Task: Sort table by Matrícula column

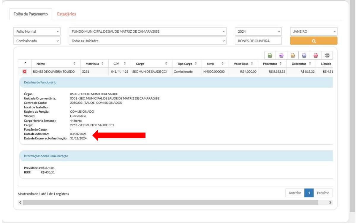Action: [94, 64]
